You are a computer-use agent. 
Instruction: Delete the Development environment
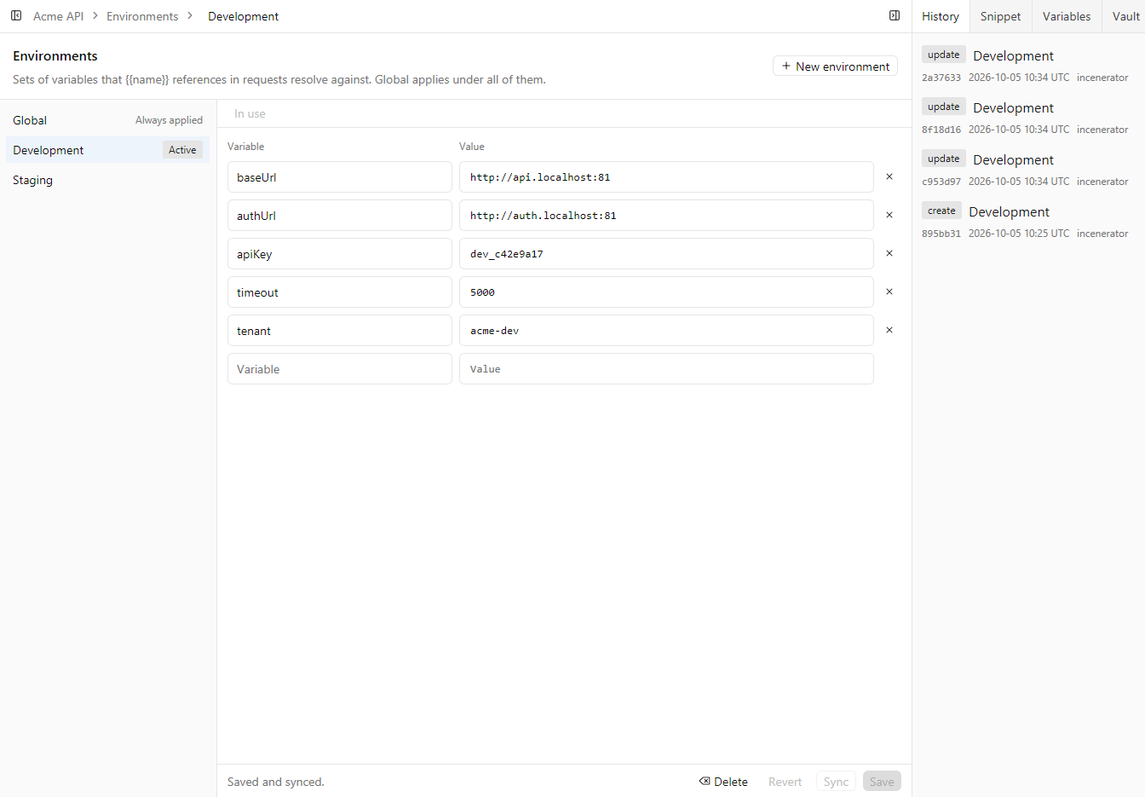click(723, 782)
